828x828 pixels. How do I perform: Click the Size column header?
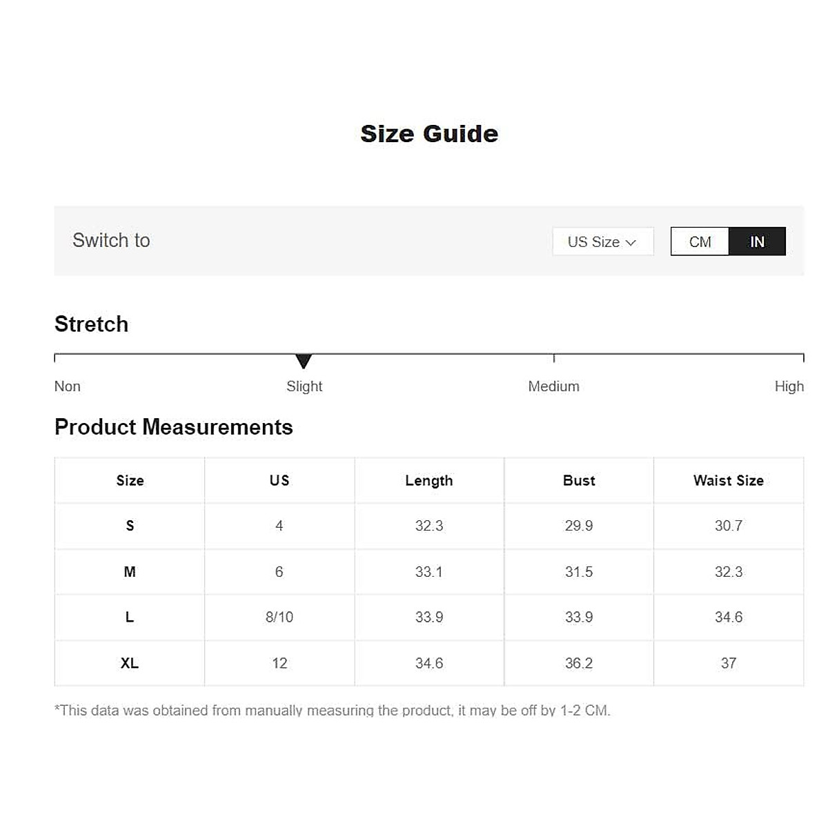pos(130,480)
